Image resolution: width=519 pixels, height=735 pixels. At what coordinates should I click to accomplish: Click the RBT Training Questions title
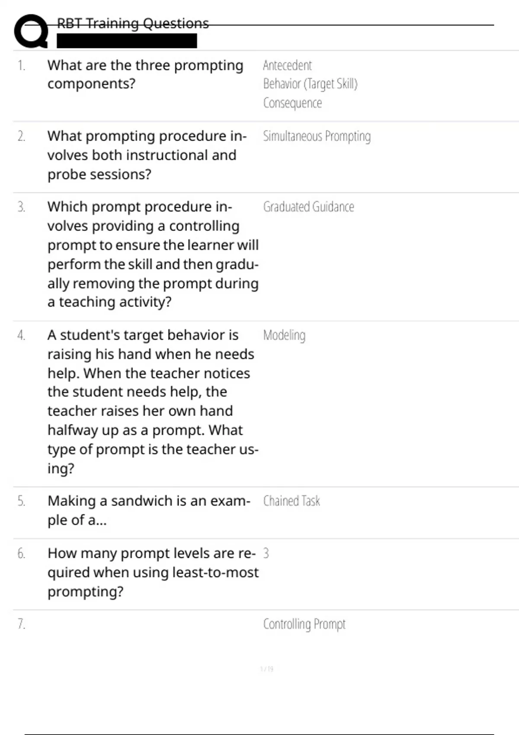click(133, 23)
